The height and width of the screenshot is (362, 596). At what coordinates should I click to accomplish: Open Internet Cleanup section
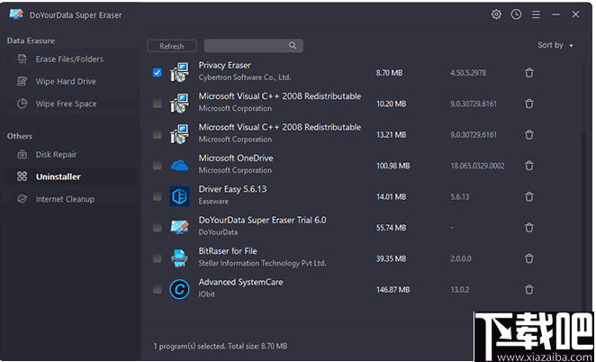click(x=70, y=199)
